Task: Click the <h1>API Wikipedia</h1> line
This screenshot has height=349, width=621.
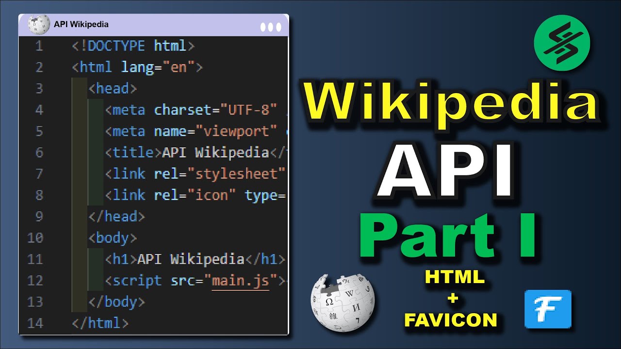Action: tap(195, 259)
